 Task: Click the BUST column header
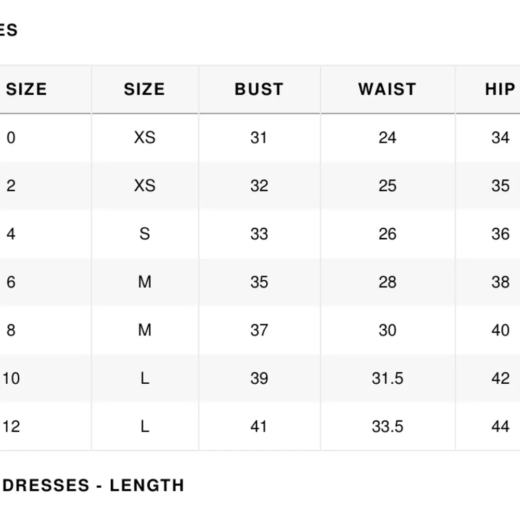(259, 89)
